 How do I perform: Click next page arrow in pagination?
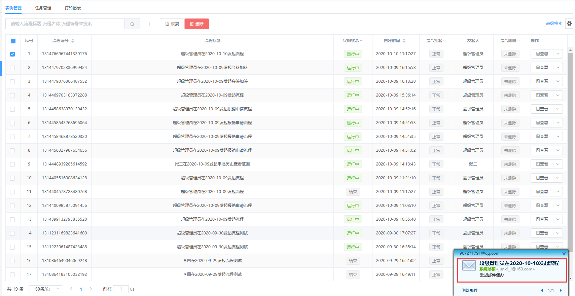[91, 289]
